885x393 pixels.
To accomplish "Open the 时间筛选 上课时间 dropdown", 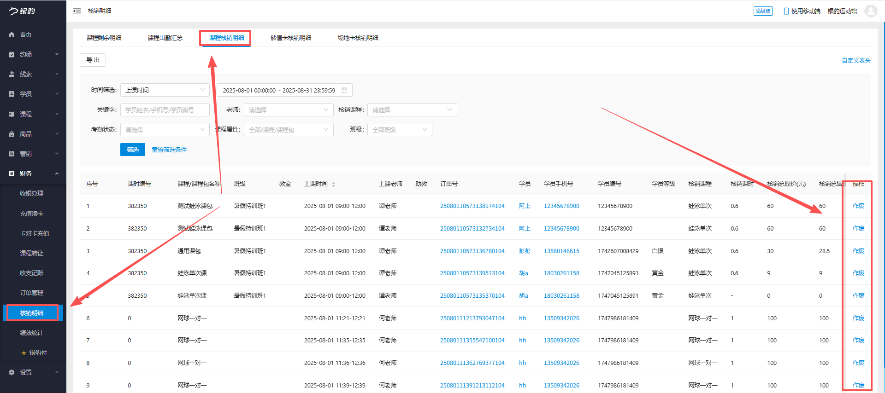I will (x=165, y=90).
